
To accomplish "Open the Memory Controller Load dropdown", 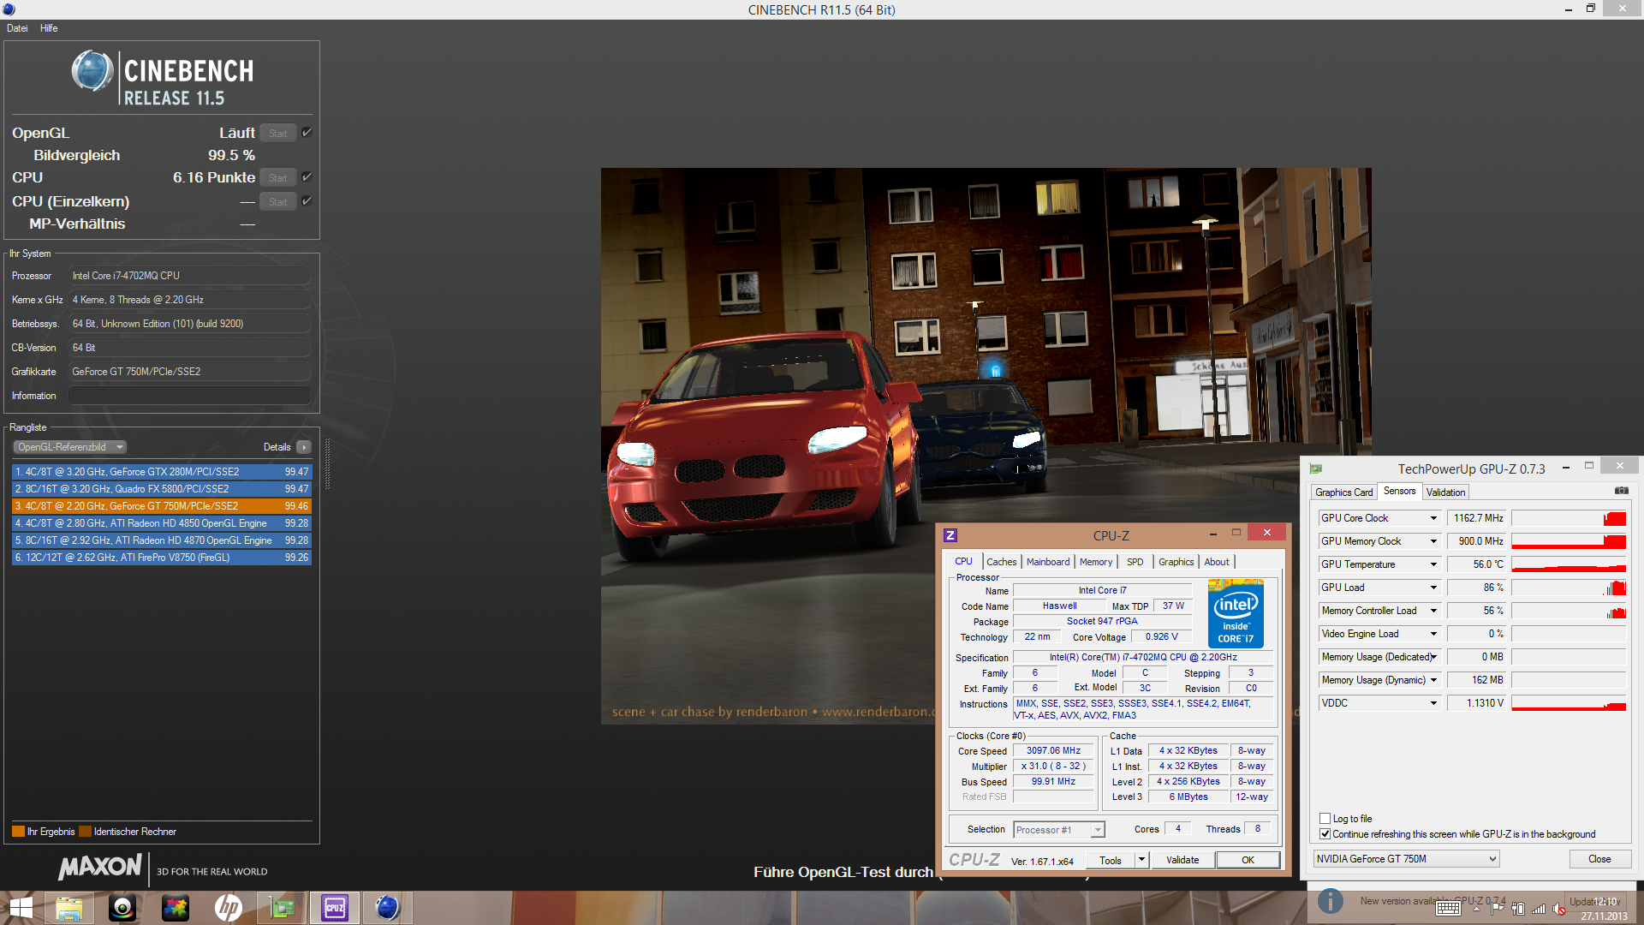I will coord(1433,611).
